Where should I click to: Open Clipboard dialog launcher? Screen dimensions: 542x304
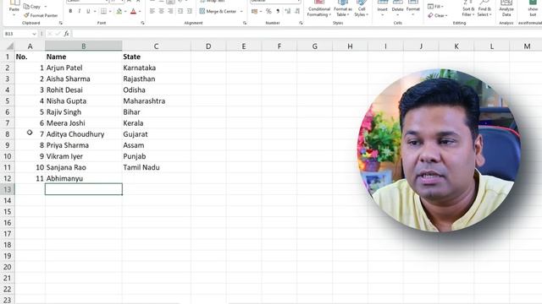[61, 23]
